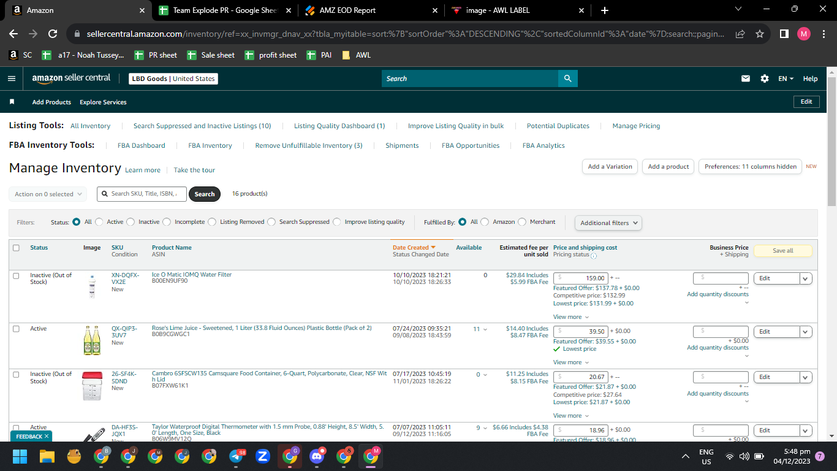Select the Incomplete status filter
Screen dimensions: 837x471
click(x=167, y=222)
